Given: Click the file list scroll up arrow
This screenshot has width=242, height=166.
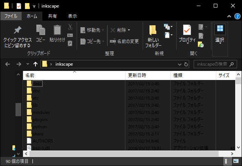Looking at the screenshot, I should click(238, 75).
